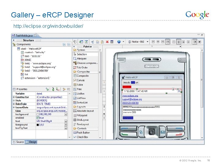Select ListBox in the Palette
The height and width of the screenshot is (165, 221).
coord(79,94)
